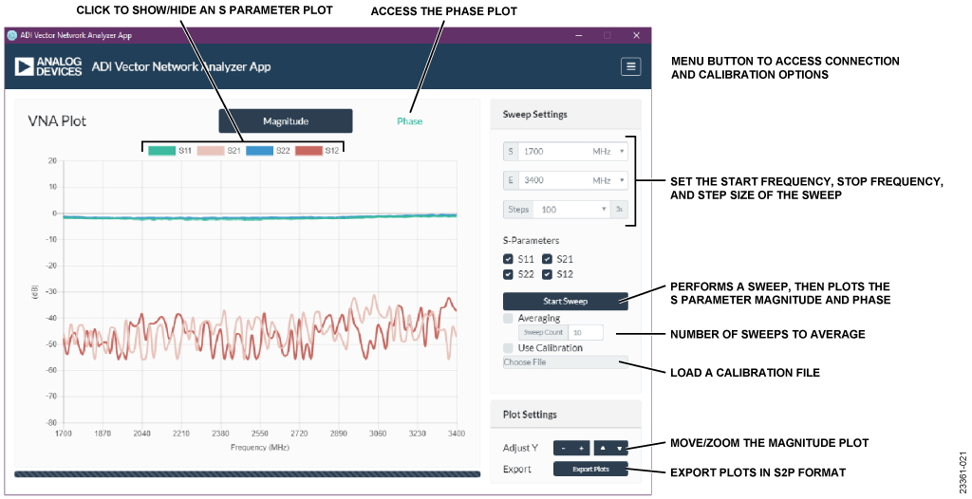Select the Magnitude plot tab
The image size is (972, 499).
point(286,121)
